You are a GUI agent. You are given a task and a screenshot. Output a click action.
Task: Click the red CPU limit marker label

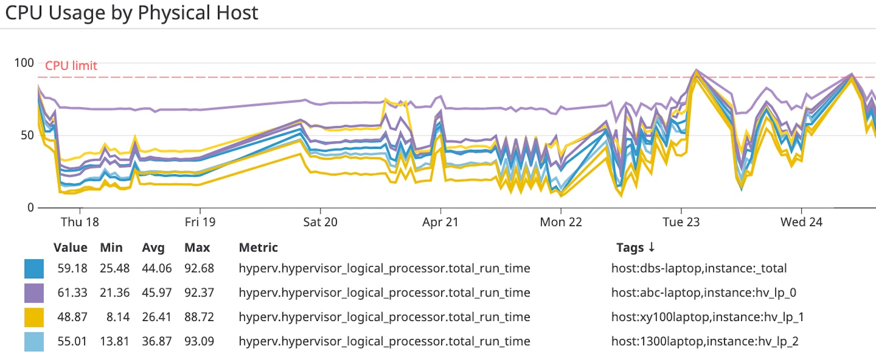point(71,66)
